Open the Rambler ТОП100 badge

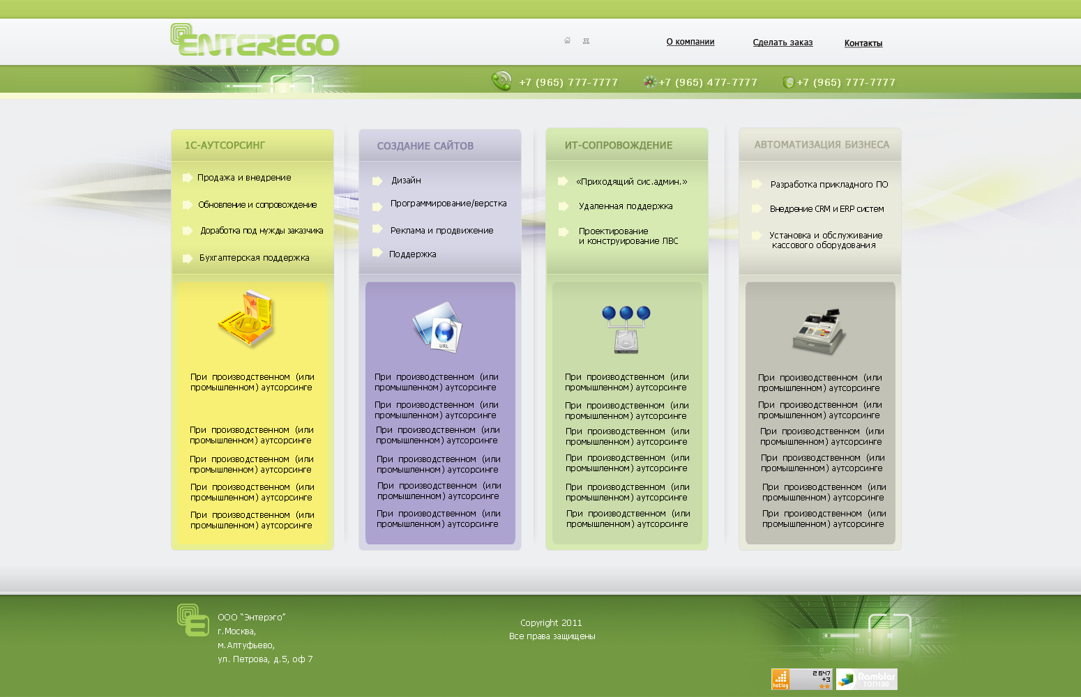[x=867, y=679]
